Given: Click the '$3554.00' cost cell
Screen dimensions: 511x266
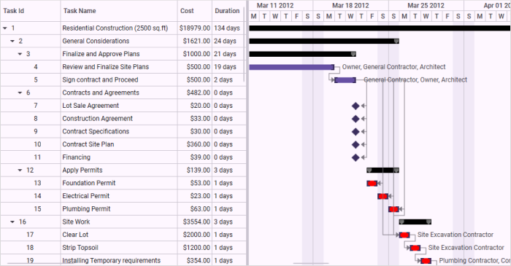Looking at the screenshot, I should point(195,222).
